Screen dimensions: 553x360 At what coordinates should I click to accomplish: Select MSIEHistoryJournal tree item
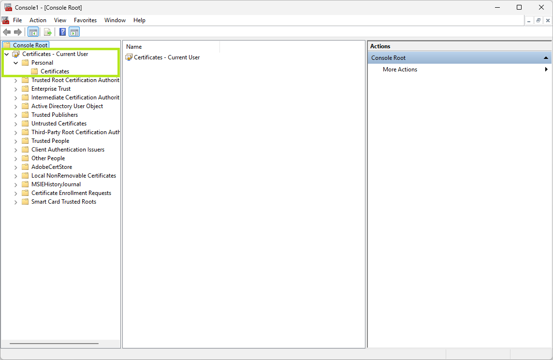click(56, 184)
